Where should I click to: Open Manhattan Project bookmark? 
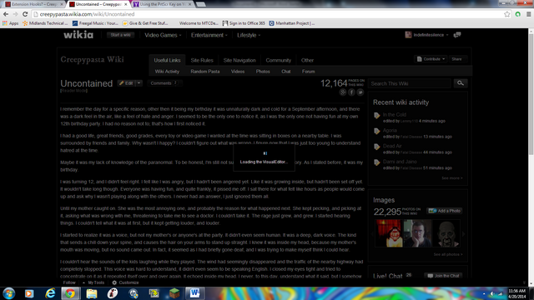coord(292,23)
